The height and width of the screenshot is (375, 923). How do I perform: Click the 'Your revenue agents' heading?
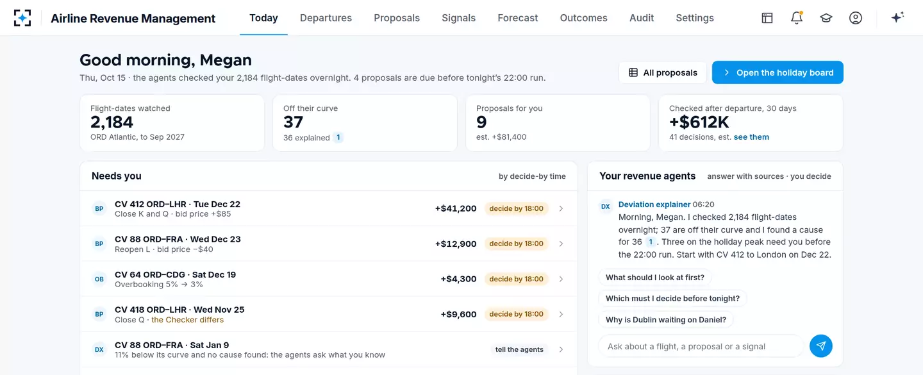pos(647,176)
